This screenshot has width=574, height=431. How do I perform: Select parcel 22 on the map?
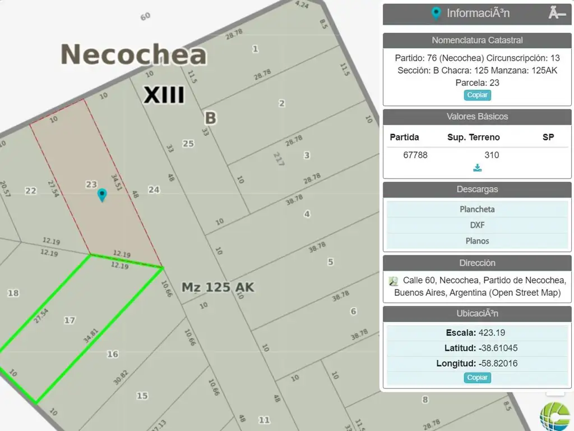click(31, 191)
